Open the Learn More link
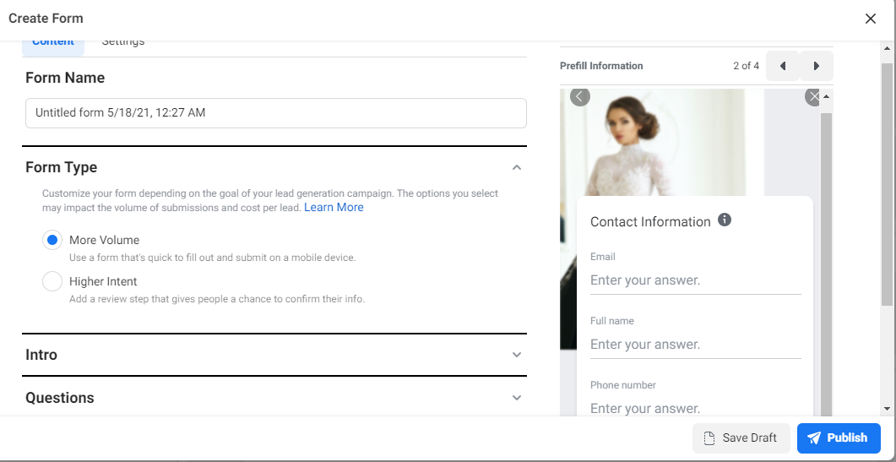This screenshot has height=462, width=896. click(x=334, y=207)
